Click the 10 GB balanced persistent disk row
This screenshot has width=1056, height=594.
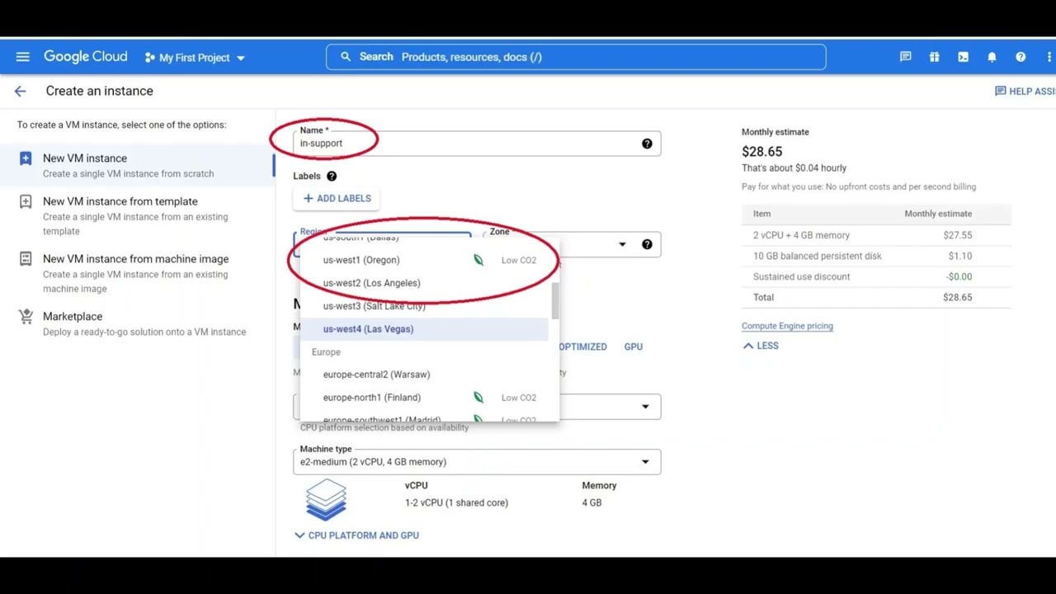[x=876, y=256]
